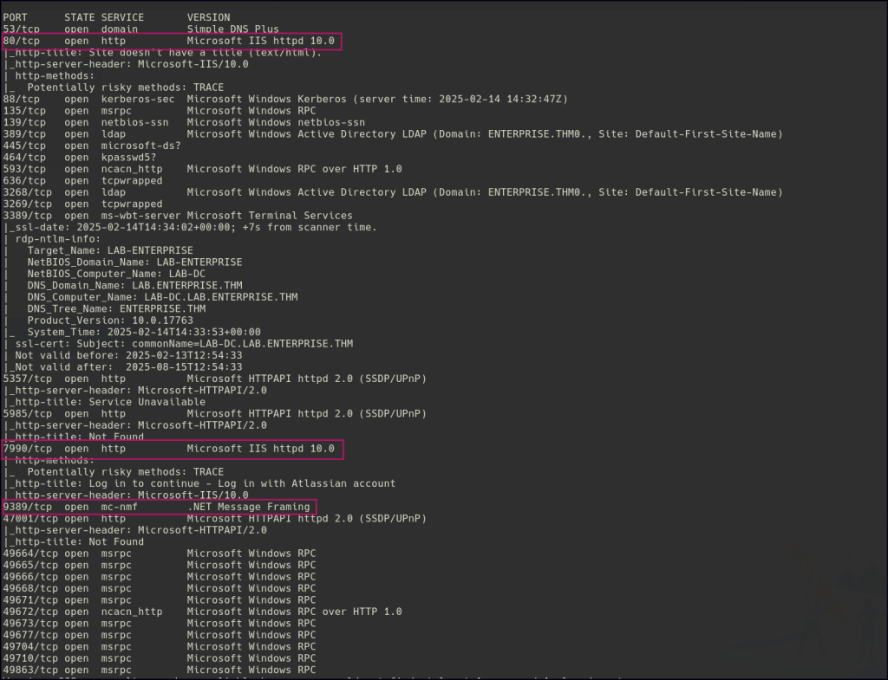The image size is (888, 680).
Task: Select the 49672/tcp ncacn_http line
Action: pyautogui.click(x=202, y=612)
